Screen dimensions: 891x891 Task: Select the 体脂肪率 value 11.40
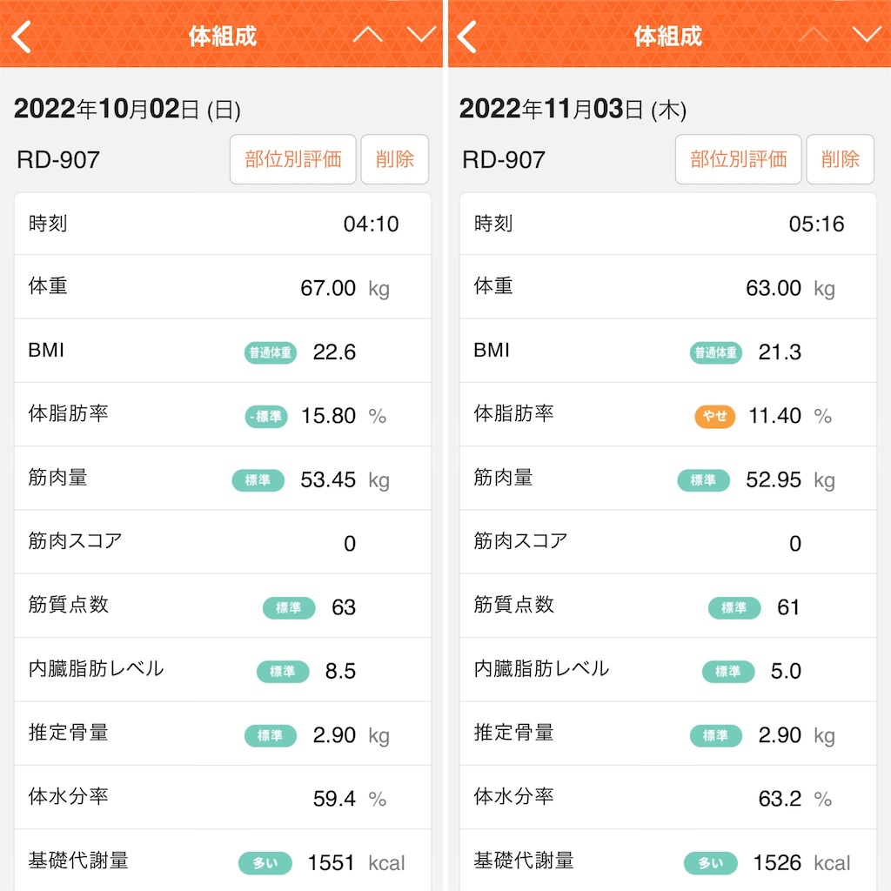click(x=774, y=416)
